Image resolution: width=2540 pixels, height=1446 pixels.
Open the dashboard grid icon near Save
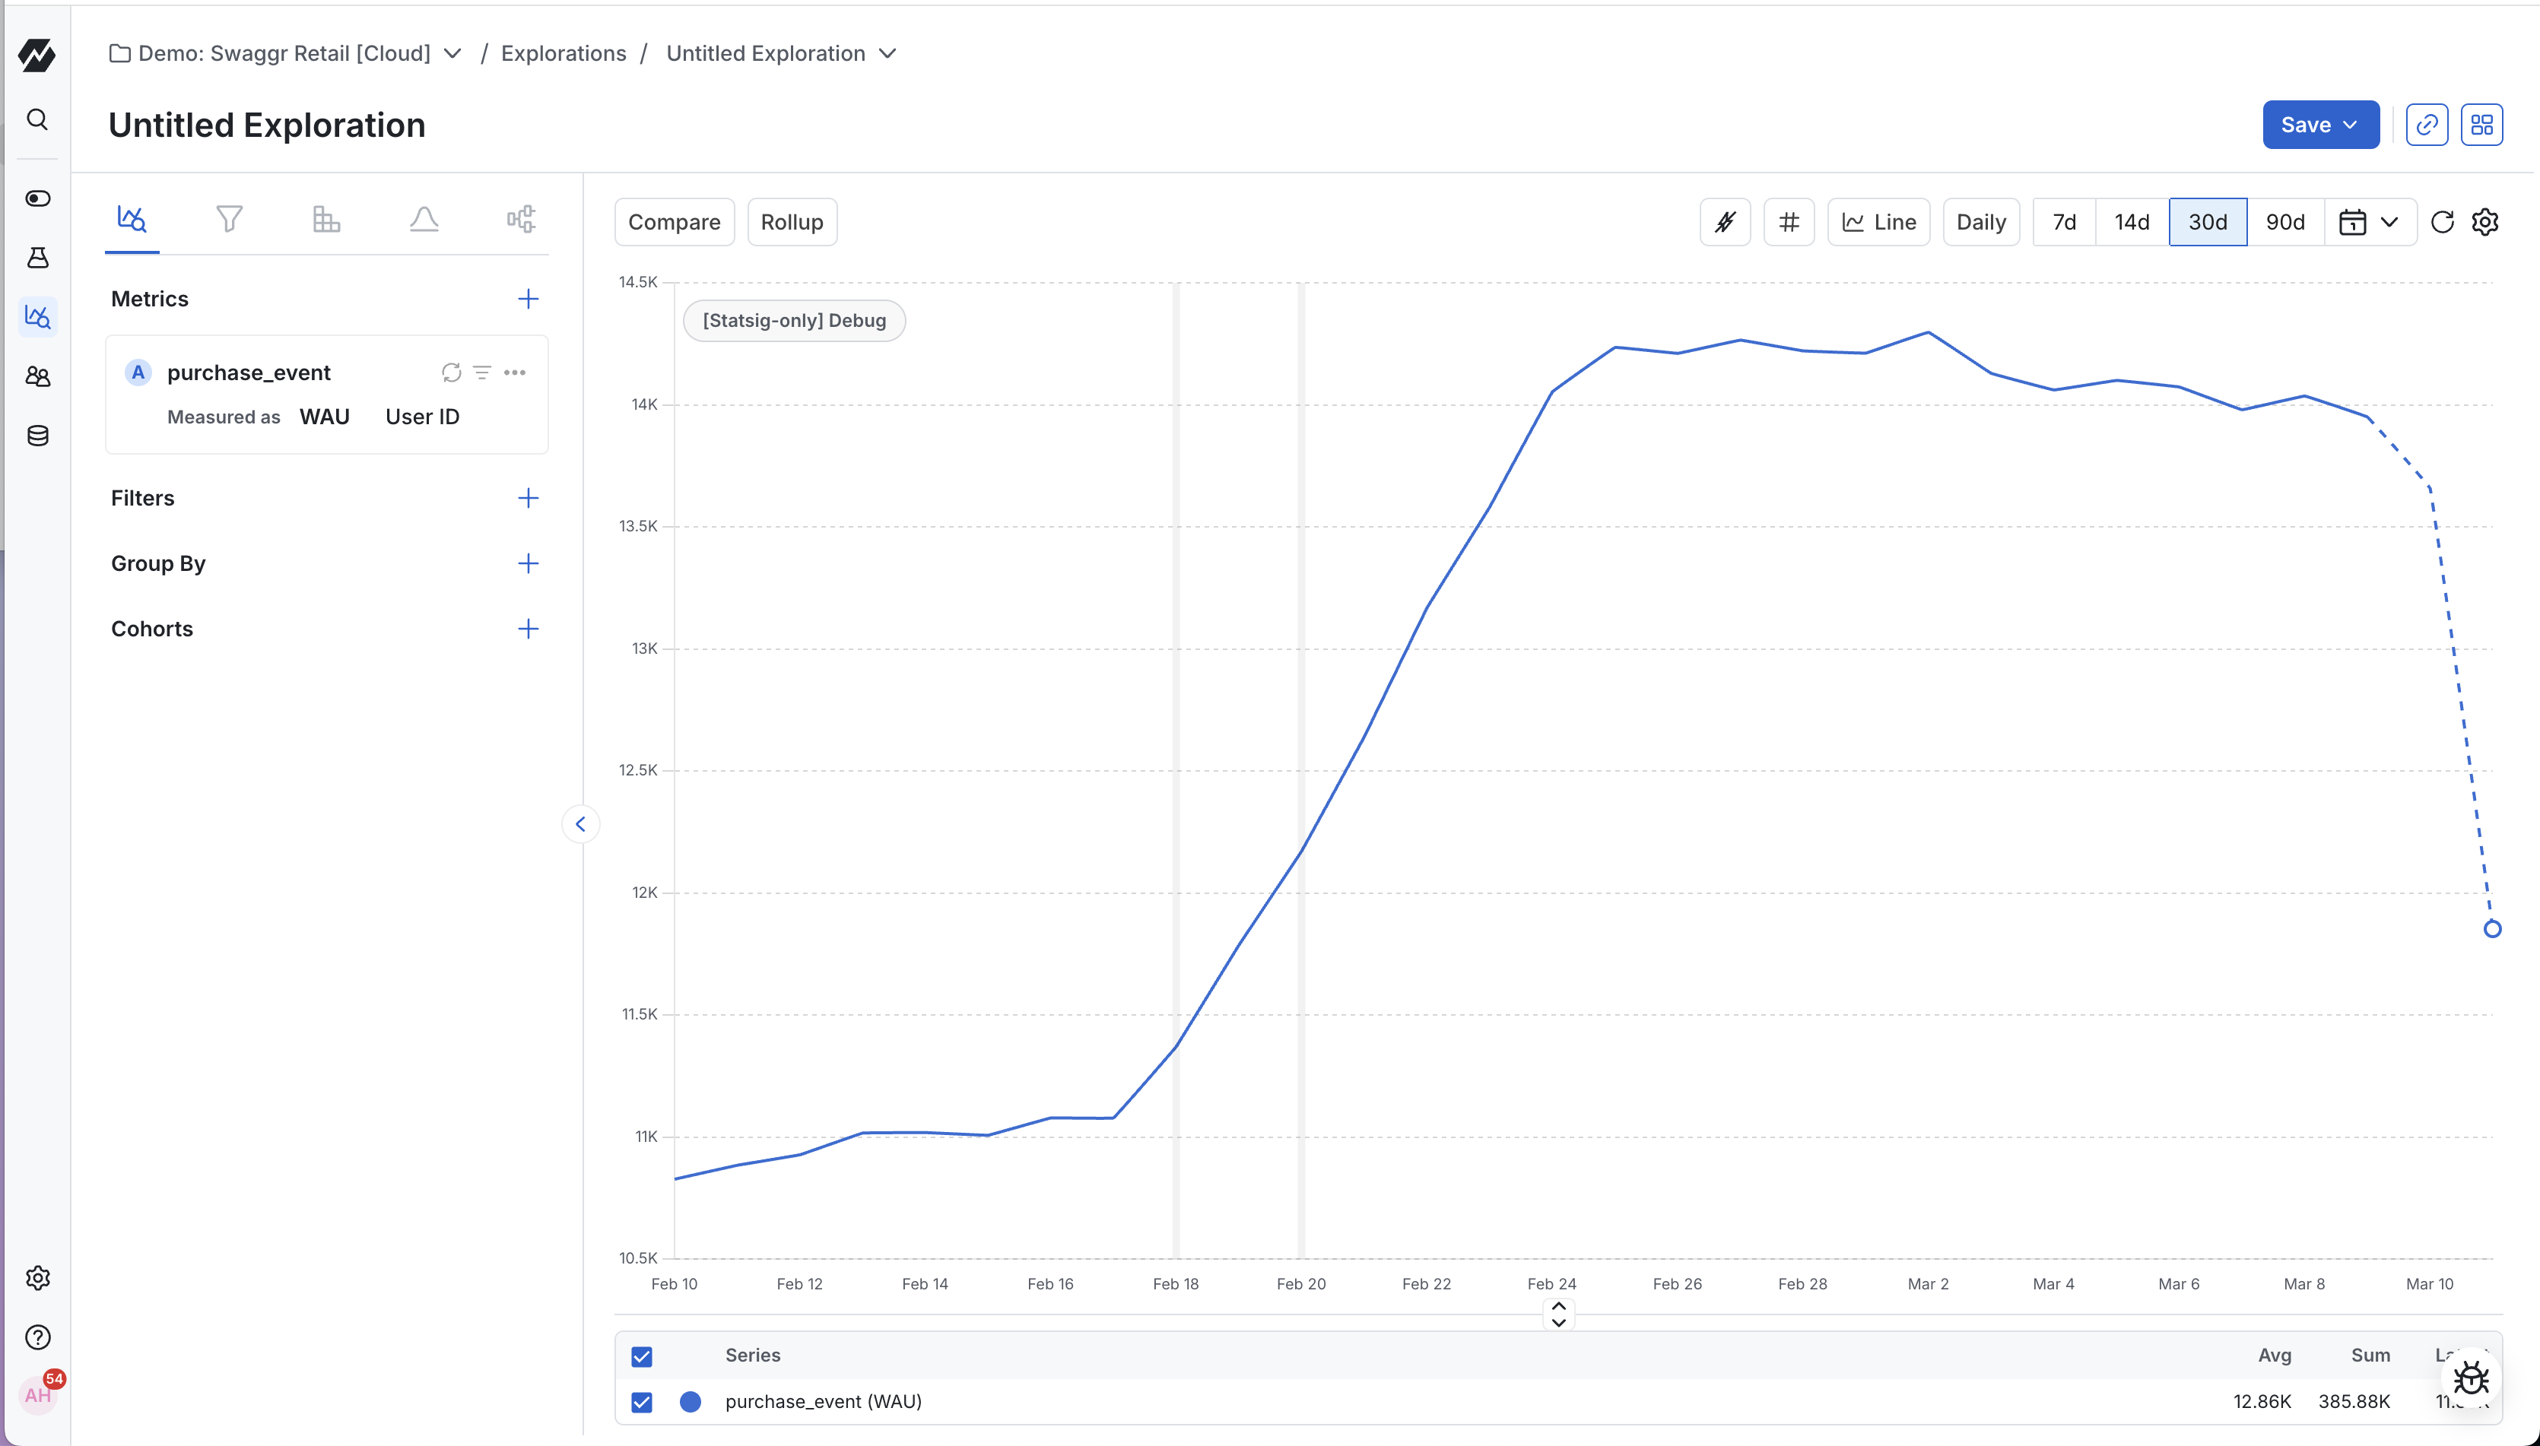[x=2481, y=125]
